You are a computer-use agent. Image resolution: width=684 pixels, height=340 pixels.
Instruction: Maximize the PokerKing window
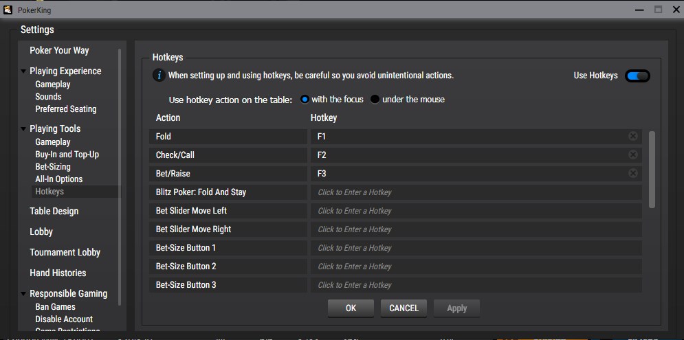click(x=659, y=10)
